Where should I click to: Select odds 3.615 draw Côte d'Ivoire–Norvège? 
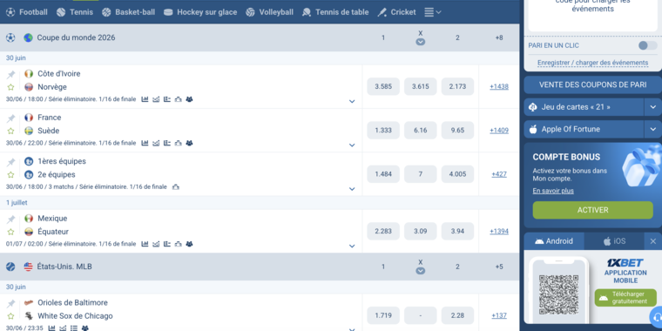coord(421,86)
